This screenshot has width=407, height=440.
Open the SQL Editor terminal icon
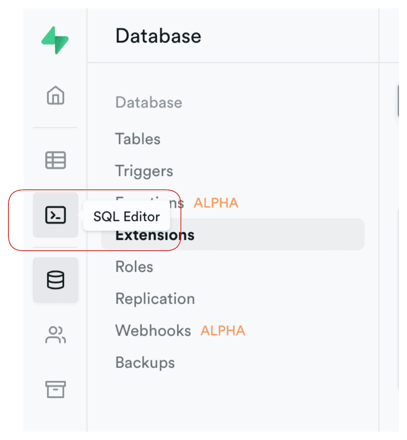click(55, 215)
